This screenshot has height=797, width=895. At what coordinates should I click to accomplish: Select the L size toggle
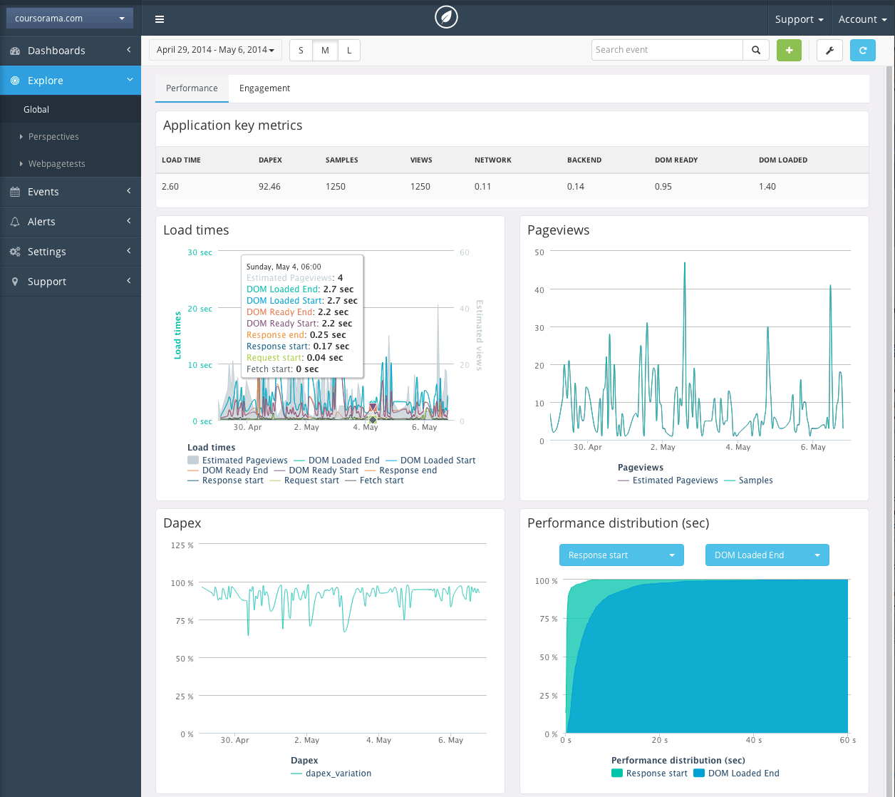pyautogui.click(x=349, y=50)
